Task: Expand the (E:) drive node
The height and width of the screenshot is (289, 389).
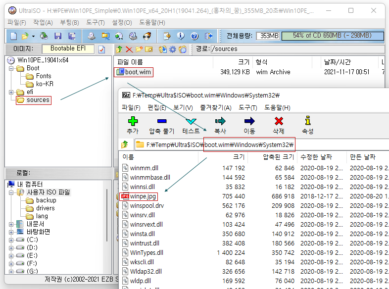Action: click(x=11, y=256)
